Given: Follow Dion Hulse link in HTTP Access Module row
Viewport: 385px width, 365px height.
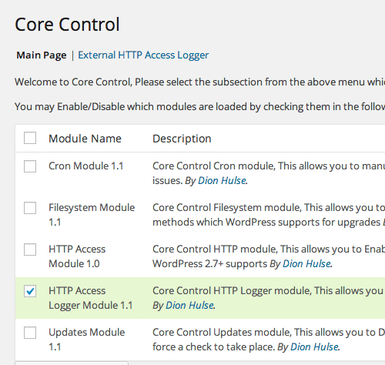Looking at the screenshot, I should [306, 264].
